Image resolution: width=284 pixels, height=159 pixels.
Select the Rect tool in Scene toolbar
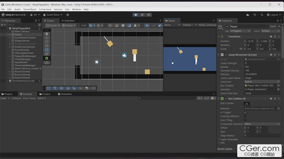[47, 50]
